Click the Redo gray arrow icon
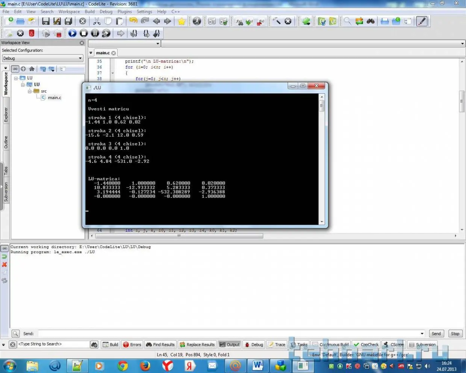Image resolution: width=466 pixels, height=373 pixels. click(145, 21)
